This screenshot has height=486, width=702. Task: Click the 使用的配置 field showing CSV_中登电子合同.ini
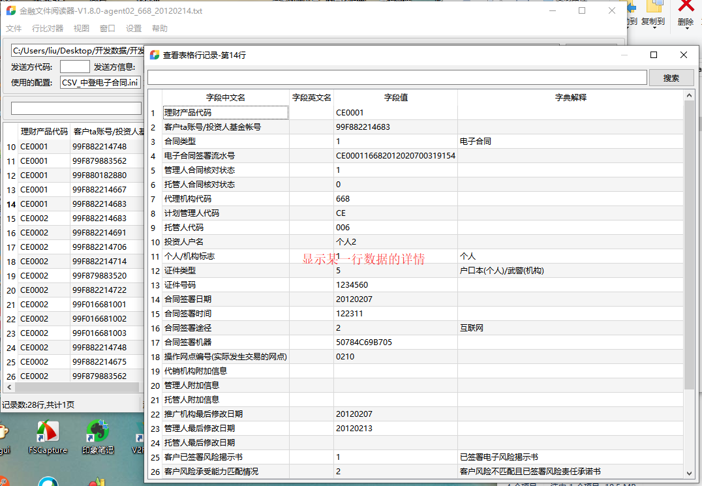100,82
